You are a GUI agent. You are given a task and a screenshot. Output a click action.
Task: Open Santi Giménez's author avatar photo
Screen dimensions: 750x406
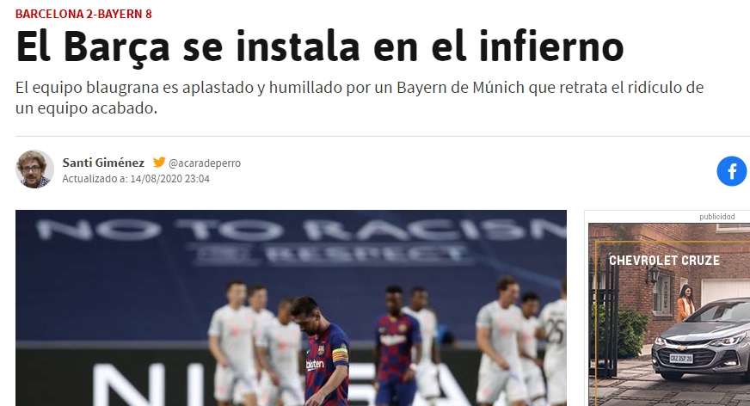click(34, 169)
